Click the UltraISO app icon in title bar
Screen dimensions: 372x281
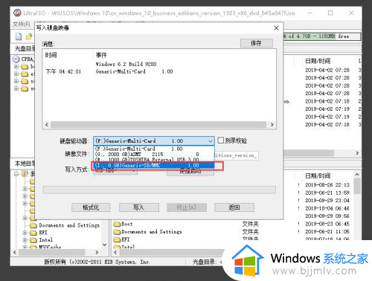click(x=17, y=13)
